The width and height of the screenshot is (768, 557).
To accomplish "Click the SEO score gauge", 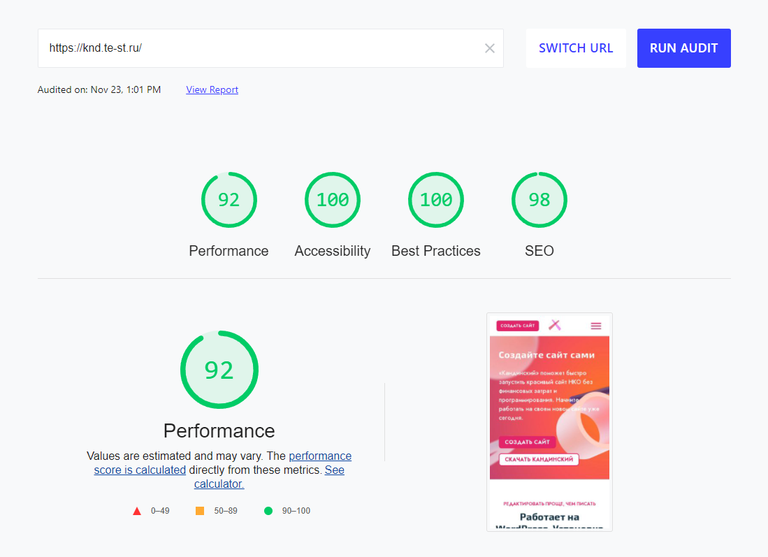I will [539, 200].
